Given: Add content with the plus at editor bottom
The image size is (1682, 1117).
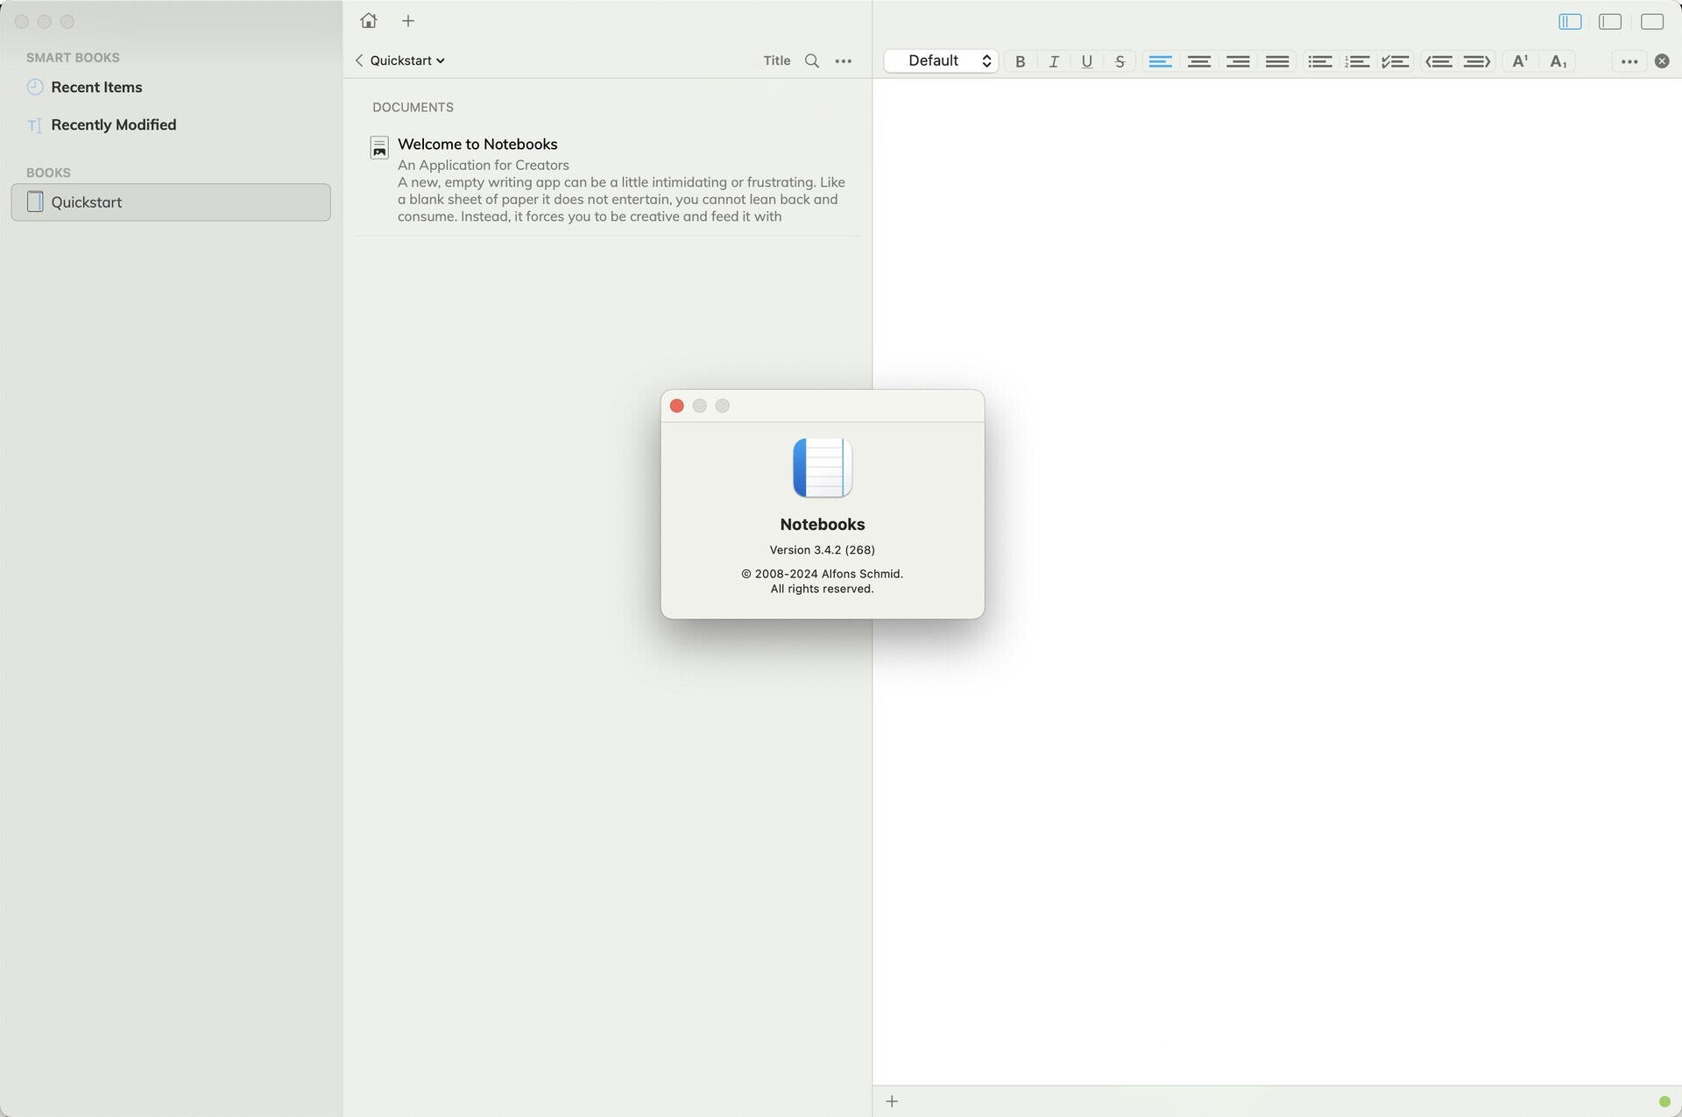Looking at the screenshot, I should pos(891,1100).
